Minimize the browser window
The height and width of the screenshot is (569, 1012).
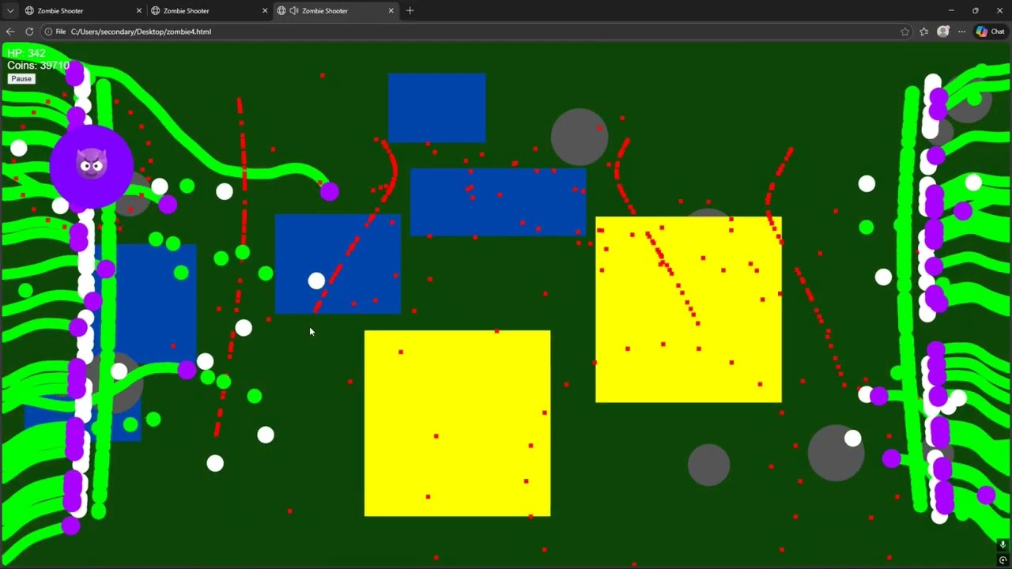click(x=950, y=10)
